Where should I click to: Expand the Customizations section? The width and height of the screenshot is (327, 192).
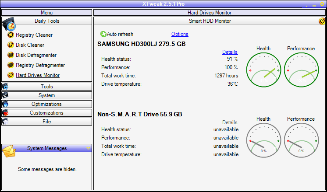pyautogui.click(x=47, y=113)
